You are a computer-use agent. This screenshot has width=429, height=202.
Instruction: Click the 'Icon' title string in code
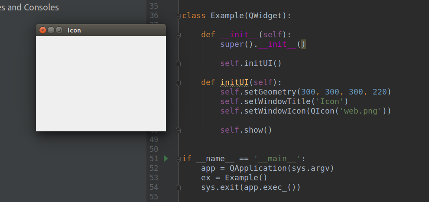click(x=330, y=101)
